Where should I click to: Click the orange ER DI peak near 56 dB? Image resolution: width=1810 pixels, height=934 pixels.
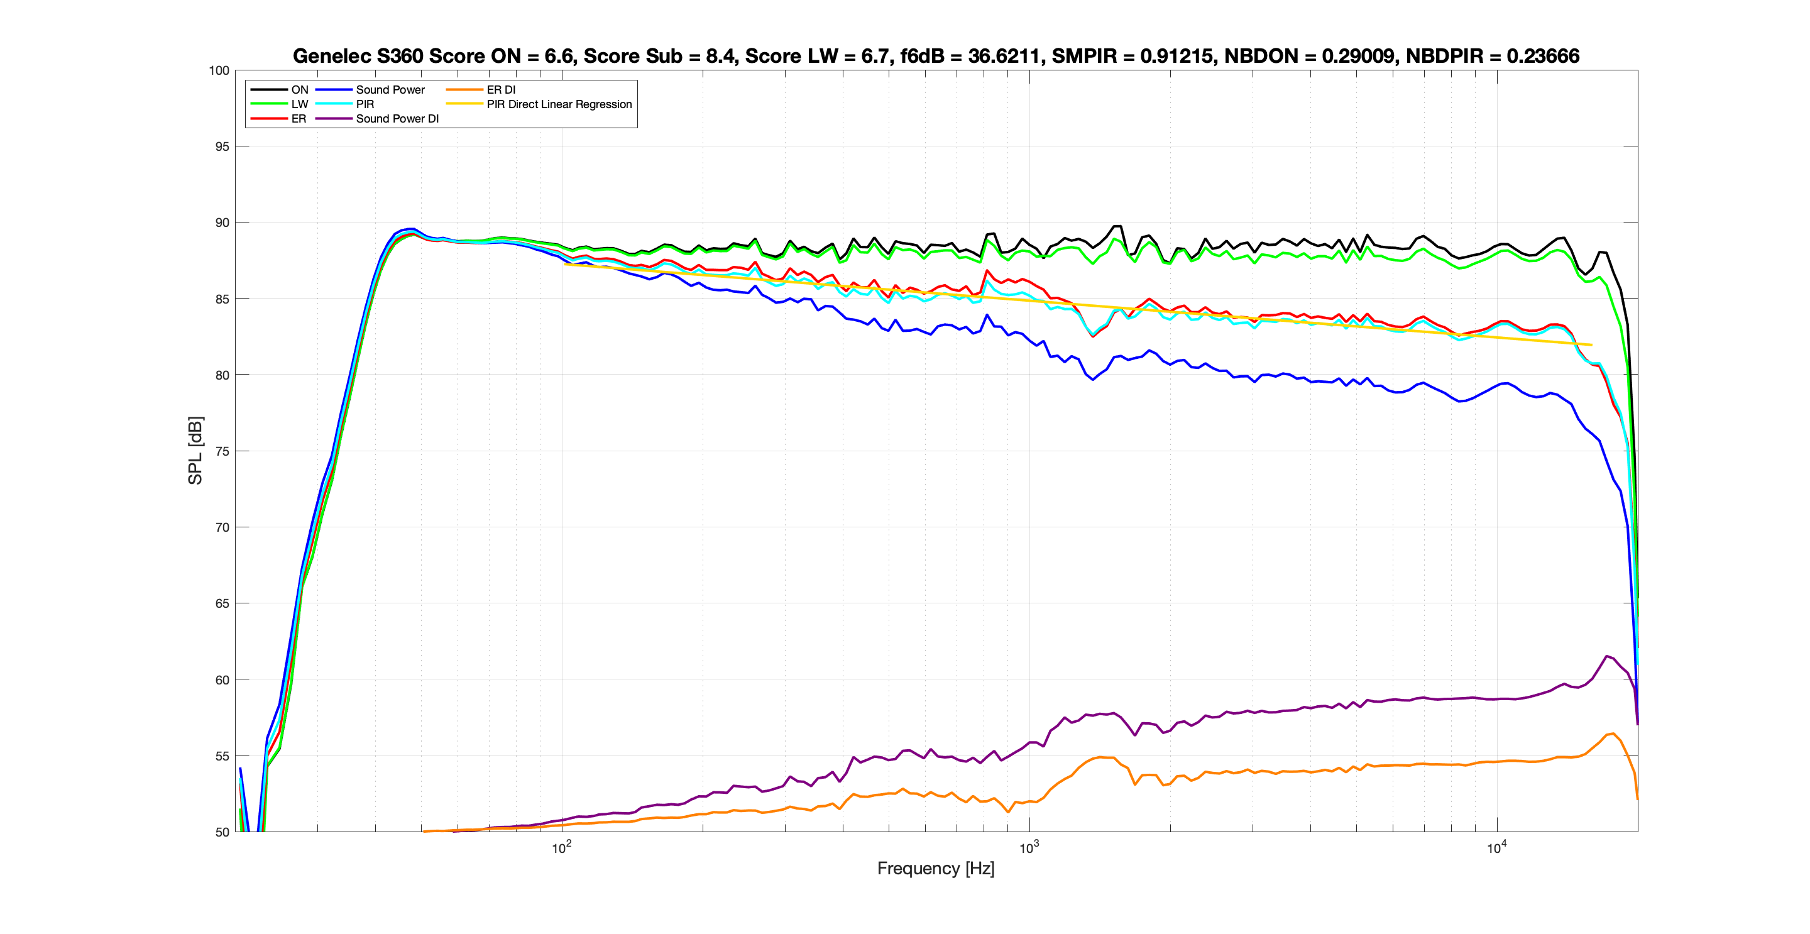pos(1613,733)
